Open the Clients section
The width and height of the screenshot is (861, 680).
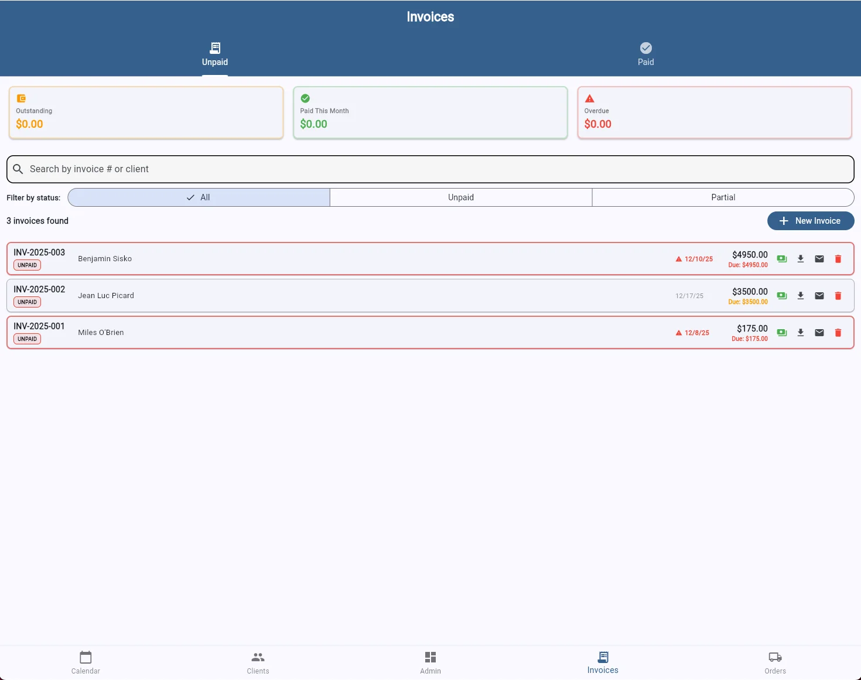tap(258, 662)
